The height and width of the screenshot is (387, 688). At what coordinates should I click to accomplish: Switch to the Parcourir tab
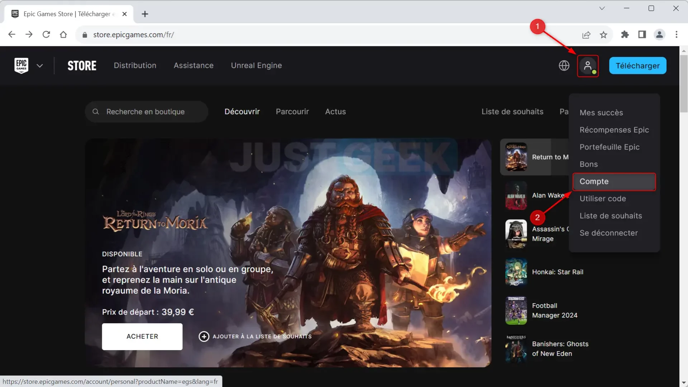292,112
